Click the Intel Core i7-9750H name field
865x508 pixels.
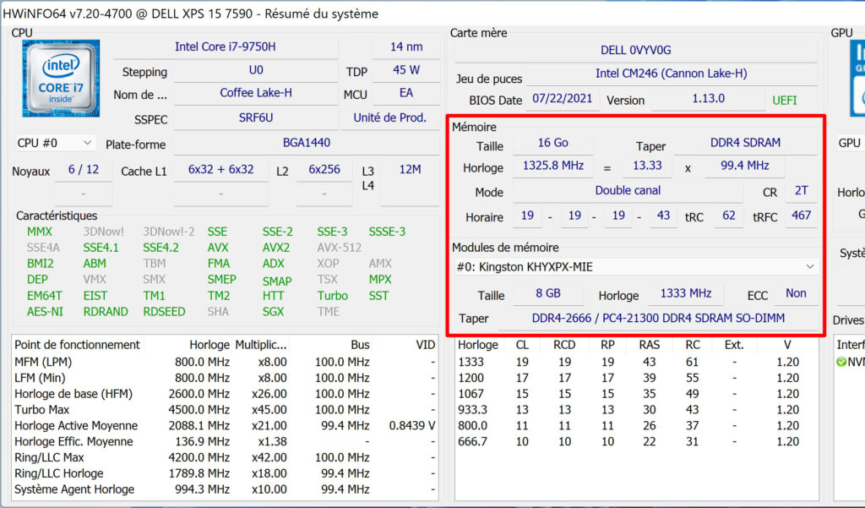click(225, 47)
